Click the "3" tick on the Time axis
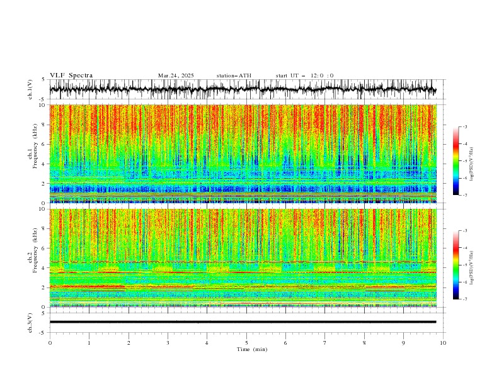This screenshot has height=385, width=499. coord(168,343)
